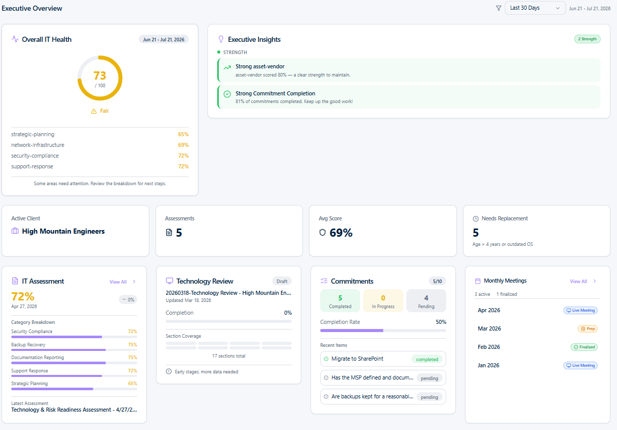Screen dimensions: 617x430
Task: Click the chevron next to IT Assessment View All
Action: [x=134, y=282]
